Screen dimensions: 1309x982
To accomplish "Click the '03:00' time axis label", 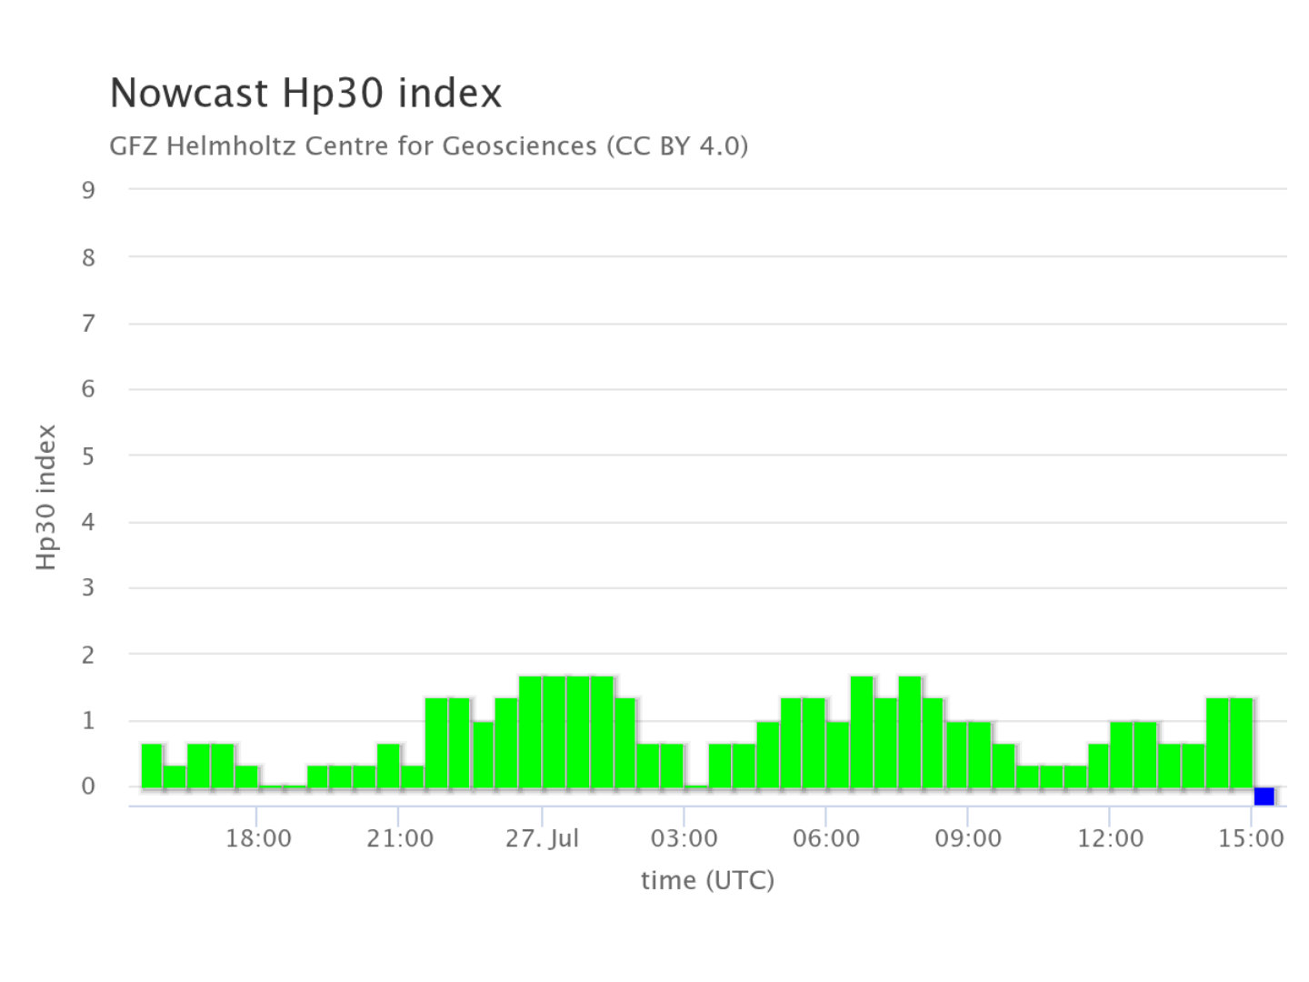I will (684, 838).
